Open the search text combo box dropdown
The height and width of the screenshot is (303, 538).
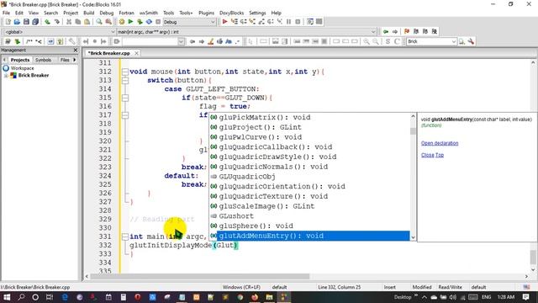[x=182, y=41]
